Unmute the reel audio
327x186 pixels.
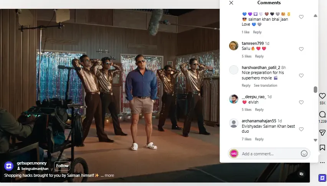[302, 174]
